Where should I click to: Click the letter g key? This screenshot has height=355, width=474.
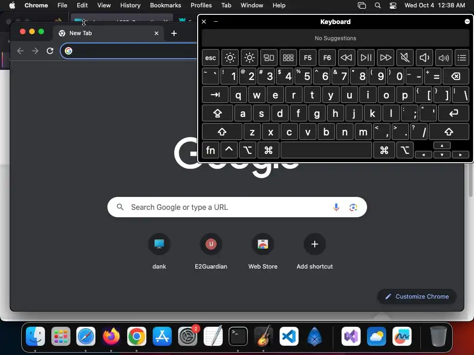[317, 113]
